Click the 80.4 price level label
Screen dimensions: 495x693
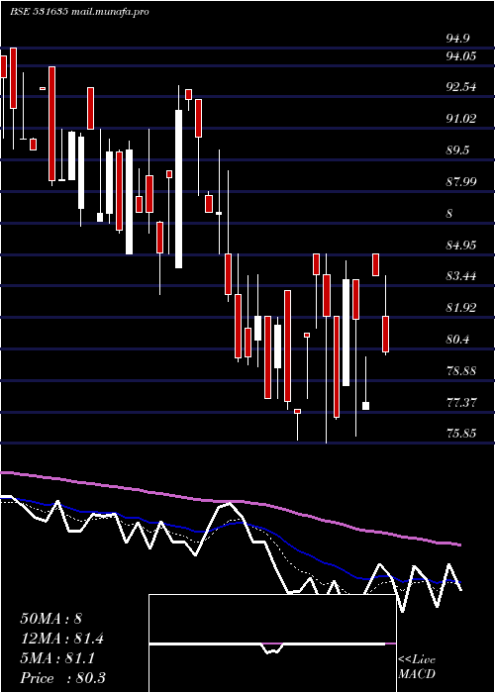click(457, 340)
